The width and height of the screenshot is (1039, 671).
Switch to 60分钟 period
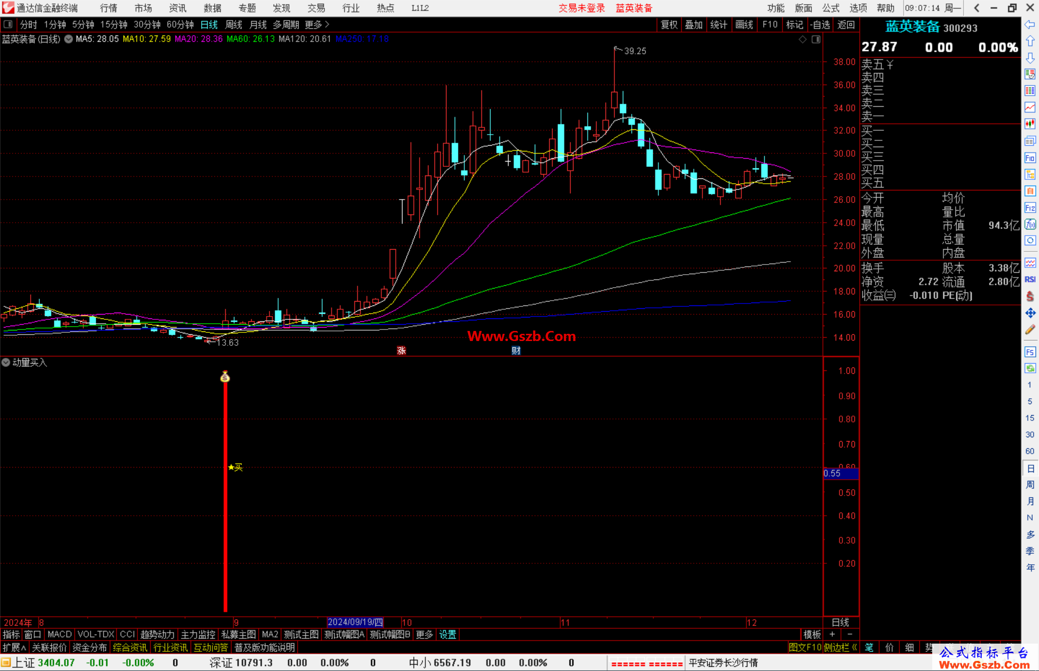pos(180,25)
